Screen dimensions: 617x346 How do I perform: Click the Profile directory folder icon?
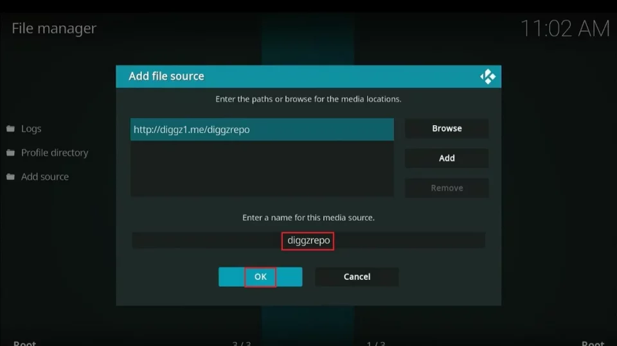click(x=11, y=153)
